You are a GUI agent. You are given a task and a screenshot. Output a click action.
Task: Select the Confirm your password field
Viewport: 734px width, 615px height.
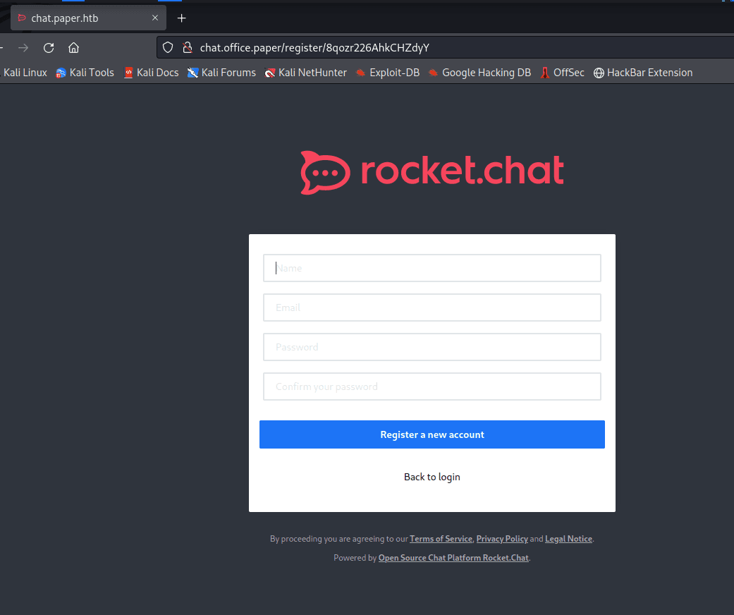tap(432, 386)
